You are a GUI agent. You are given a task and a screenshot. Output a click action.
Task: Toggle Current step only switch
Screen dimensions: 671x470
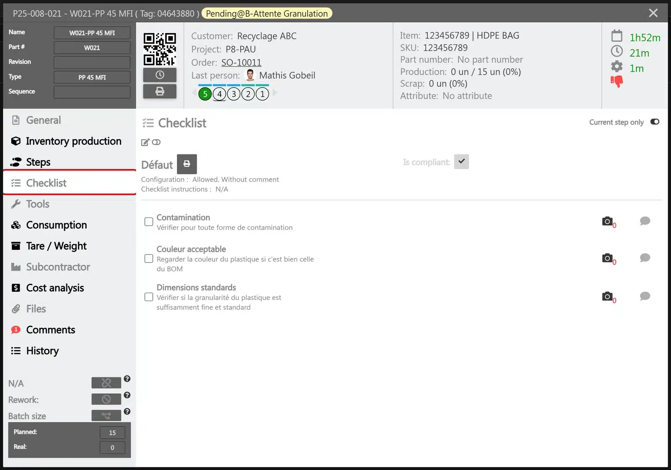click(x=655, y=122)
